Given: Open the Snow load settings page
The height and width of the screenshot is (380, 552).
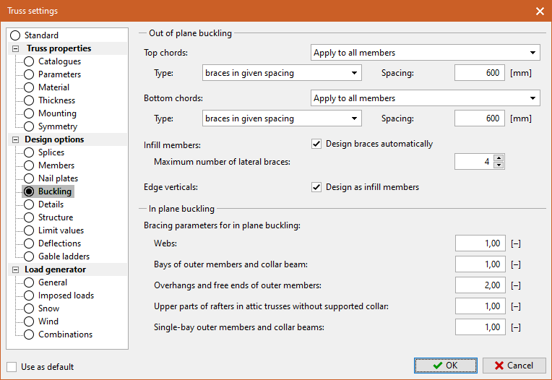Looking at the screenshot, I should 29,308.
